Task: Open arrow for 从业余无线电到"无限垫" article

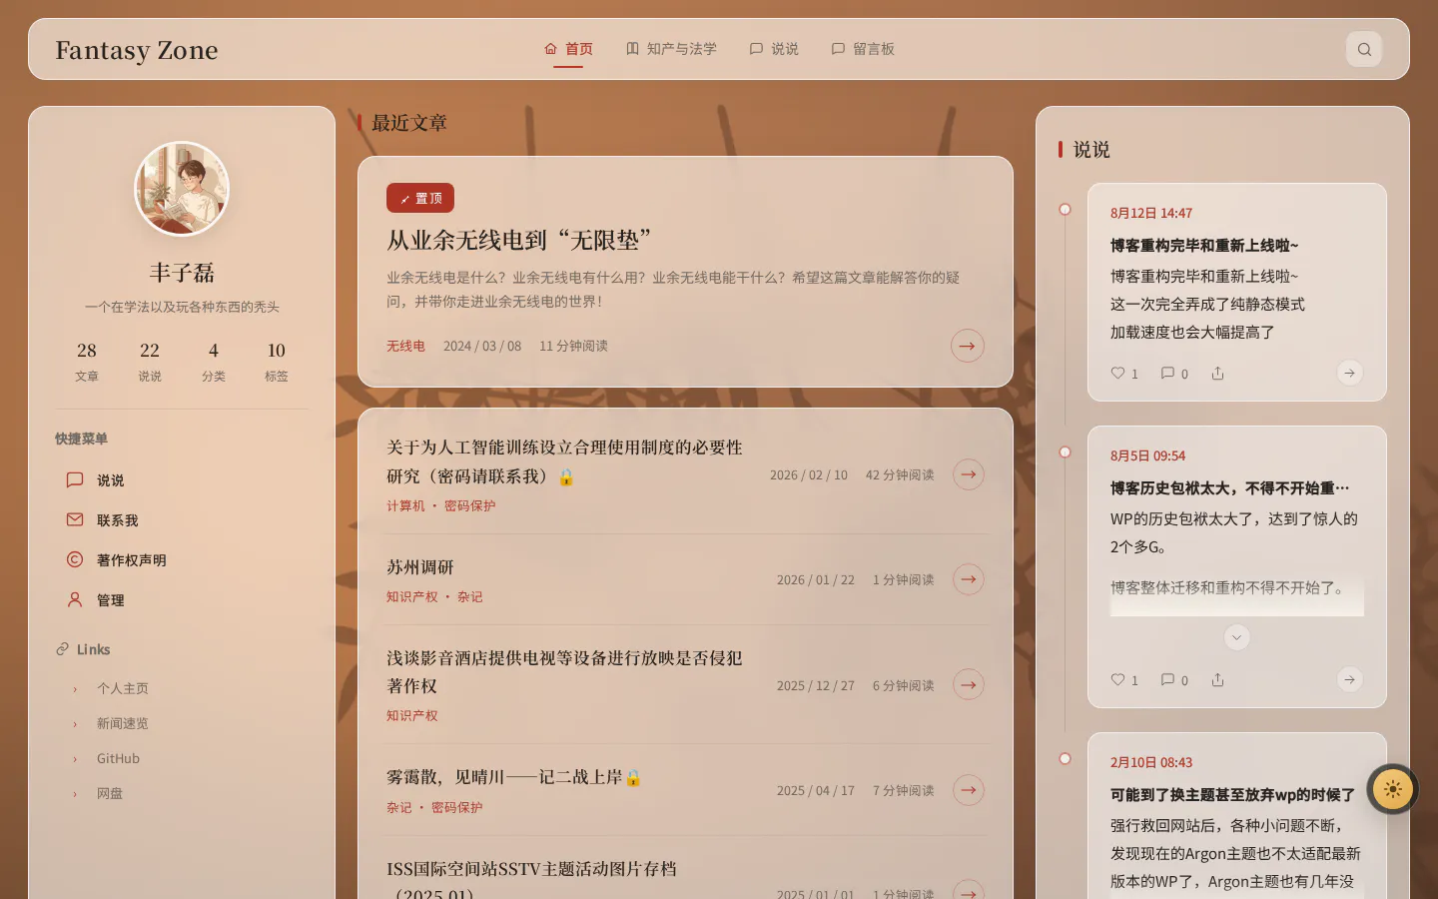Action: [x=968, y=346]
